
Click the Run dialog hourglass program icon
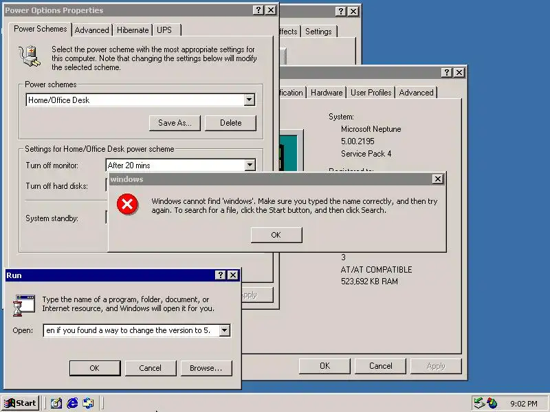(24, 305)
